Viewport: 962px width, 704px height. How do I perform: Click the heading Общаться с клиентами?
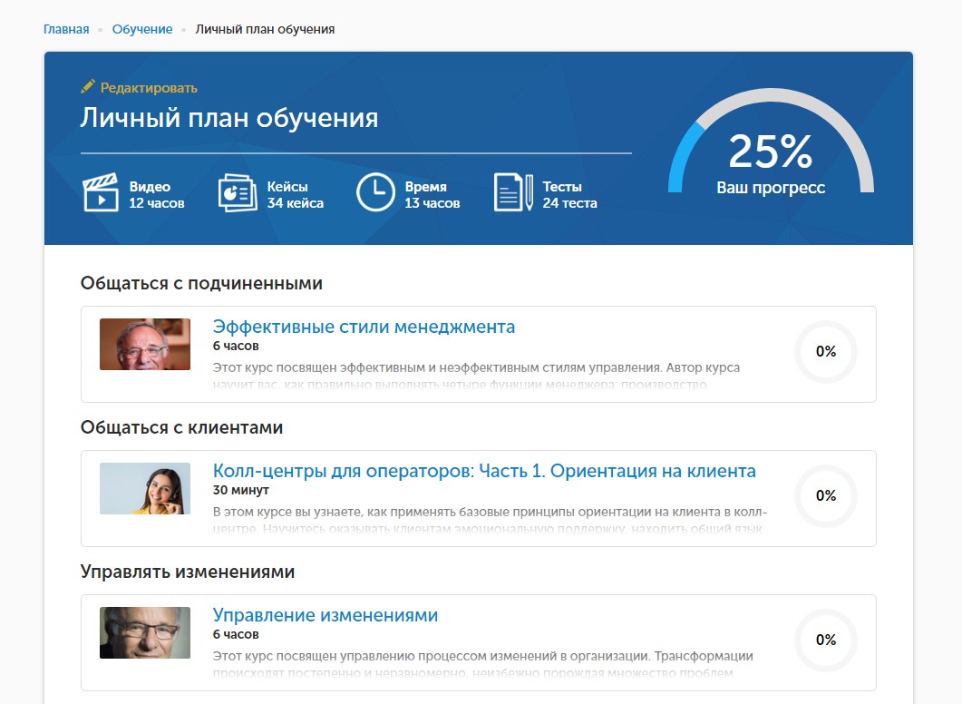[181, 428]
